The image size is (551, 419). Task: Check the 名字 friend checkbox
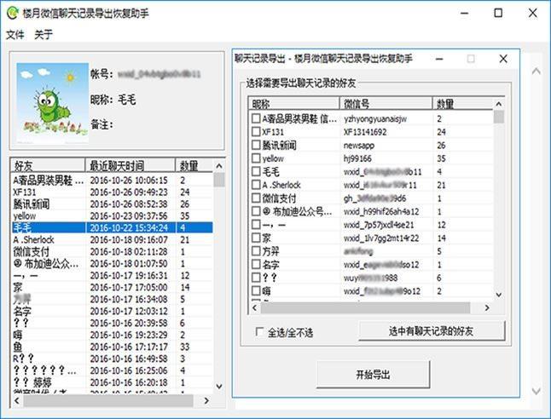pyautogui.click(x=256, y=264)
